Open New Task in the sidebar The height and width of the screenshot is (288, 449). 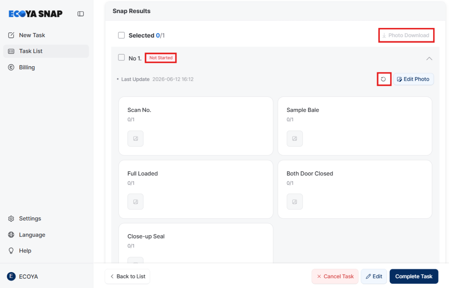(46, 35)
